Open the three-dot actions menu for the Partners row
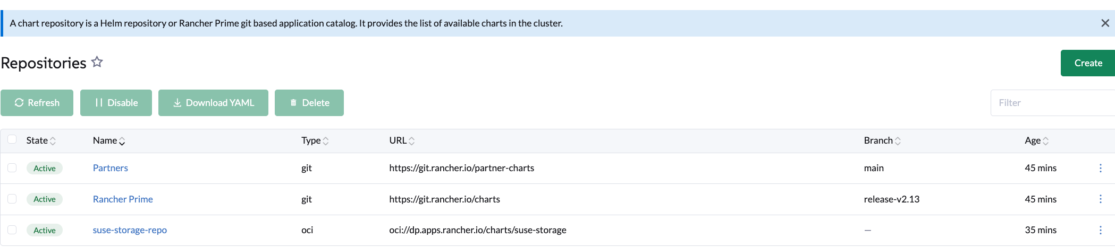Image resolution: width=1115 pixels, height=247 pixels. tap(1100, 168)
